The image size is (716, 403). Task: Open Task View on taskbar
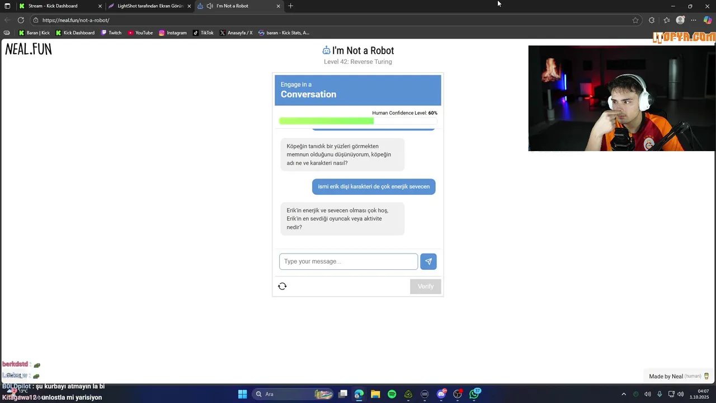tap(343, 394)
